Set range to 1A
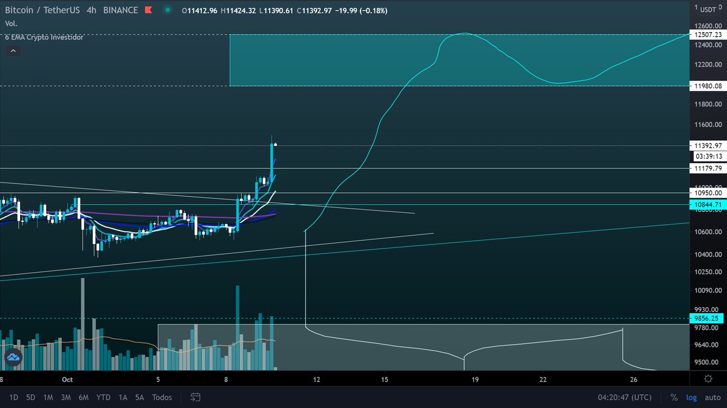Image resolution: width=727 pixels, height=408 pixels. coord(123,397)
